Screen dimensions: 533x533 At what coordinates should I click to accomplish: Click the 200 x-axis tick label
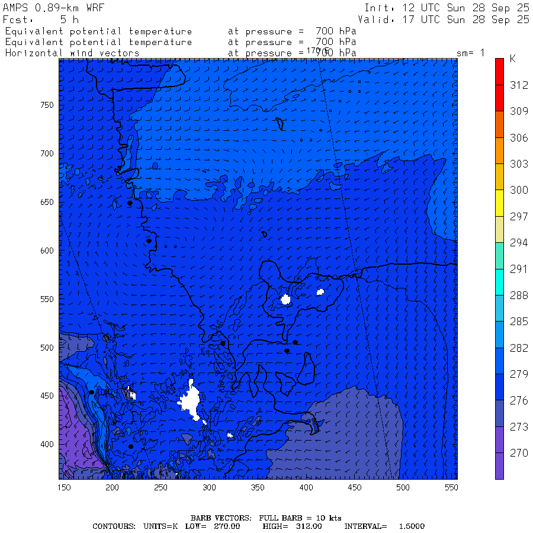(x=112, y=487)
